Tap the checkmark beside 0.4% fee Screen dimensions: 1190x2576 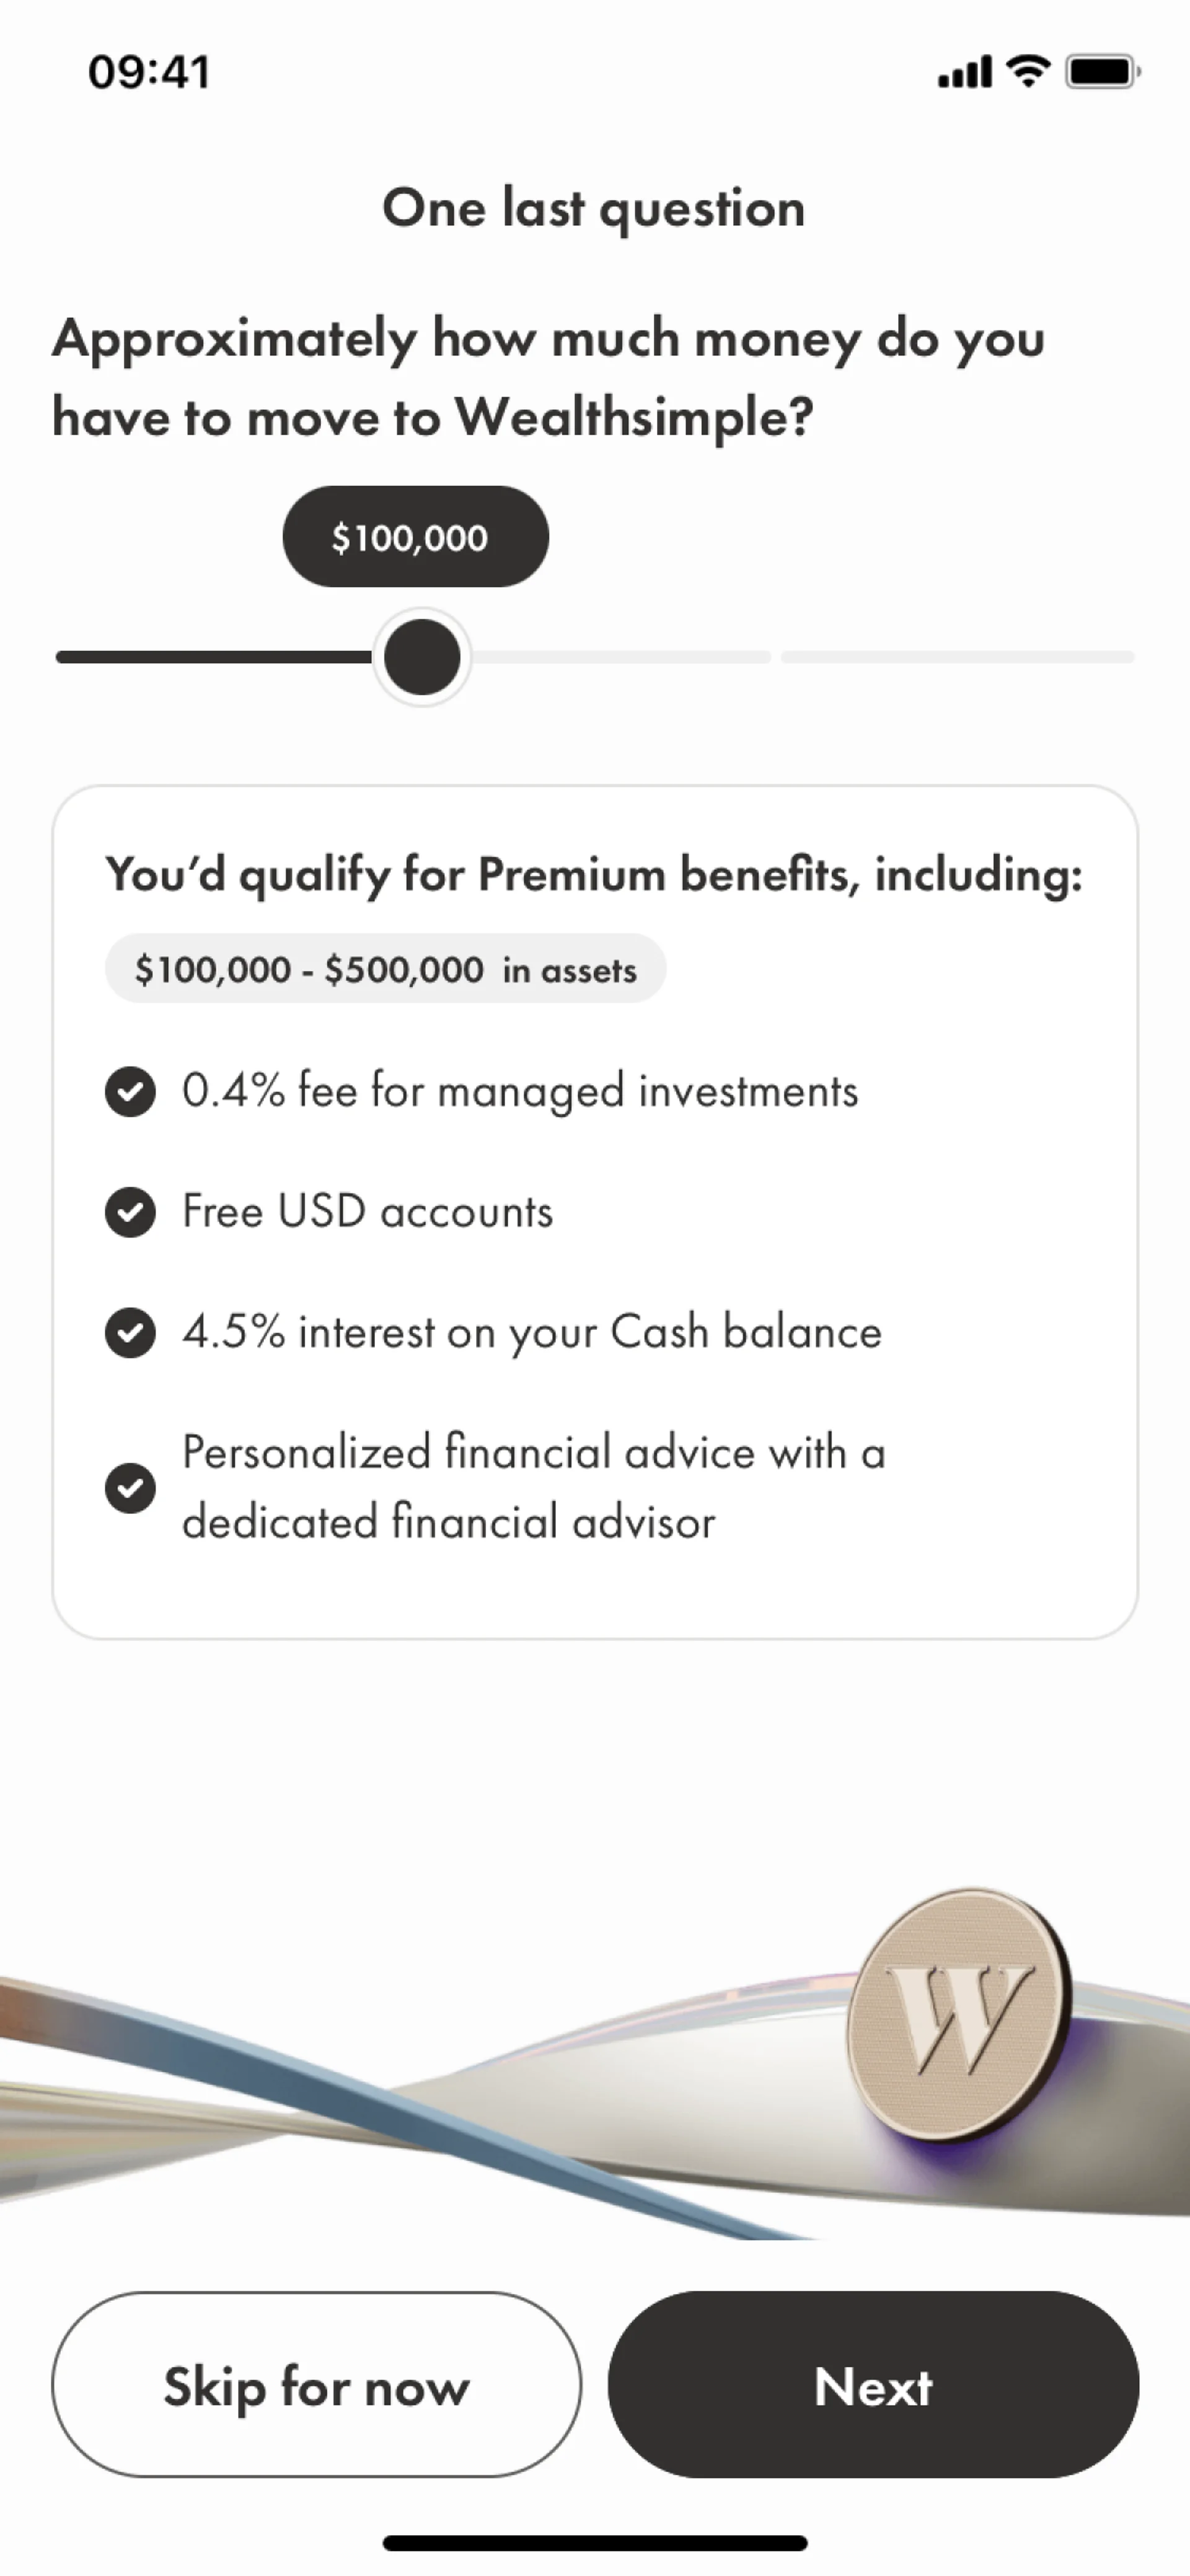click(130, 1091)
